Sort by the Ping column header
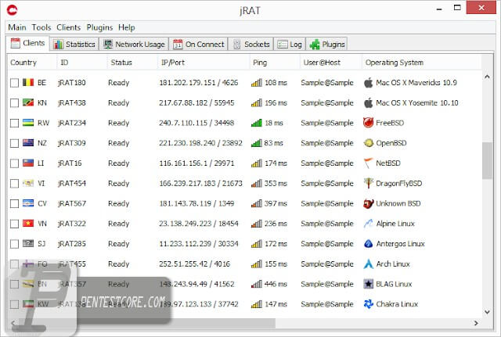 point(275,63)
